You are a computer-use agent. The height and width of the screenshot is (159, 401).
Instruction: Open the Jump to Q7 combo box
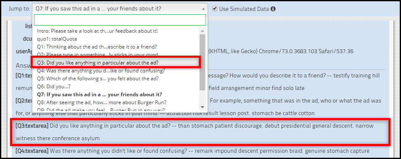click(x=120, y=9)
